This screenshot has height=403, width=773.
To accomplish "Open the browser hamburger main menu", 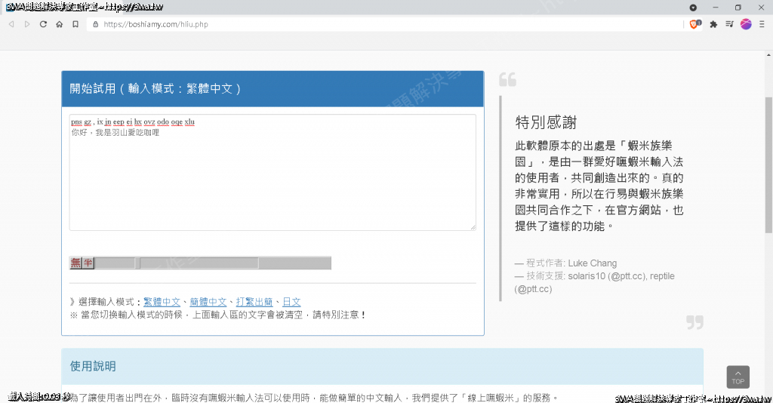I will 762,24.
